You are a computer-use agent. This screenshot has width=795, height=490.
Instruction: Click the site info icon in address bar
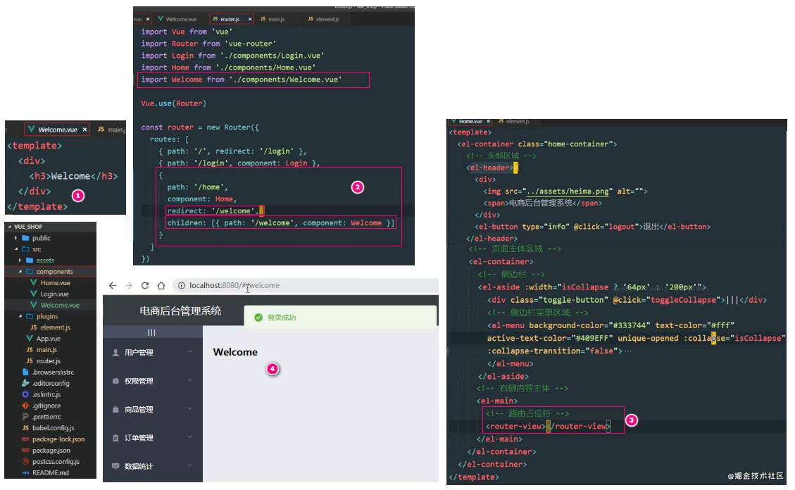(x=181, y=286)
